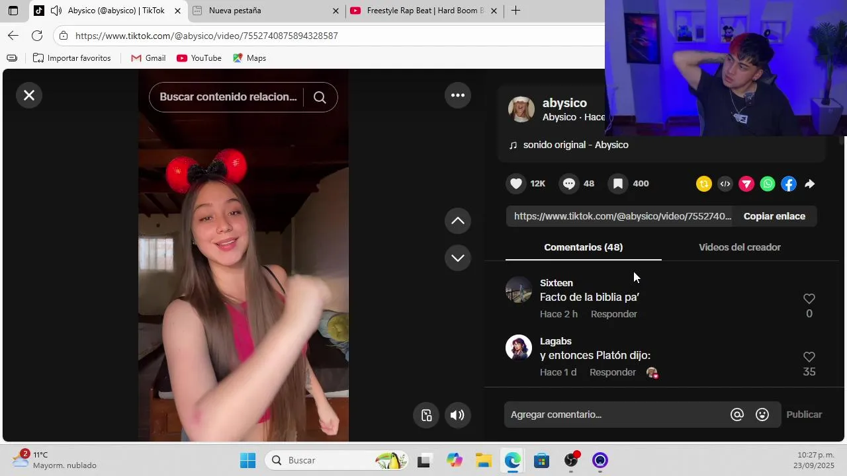Viewport: 847px width, 476px height.
Task: Click taskbar Buscar search box
Action: (x=336, y=460)
